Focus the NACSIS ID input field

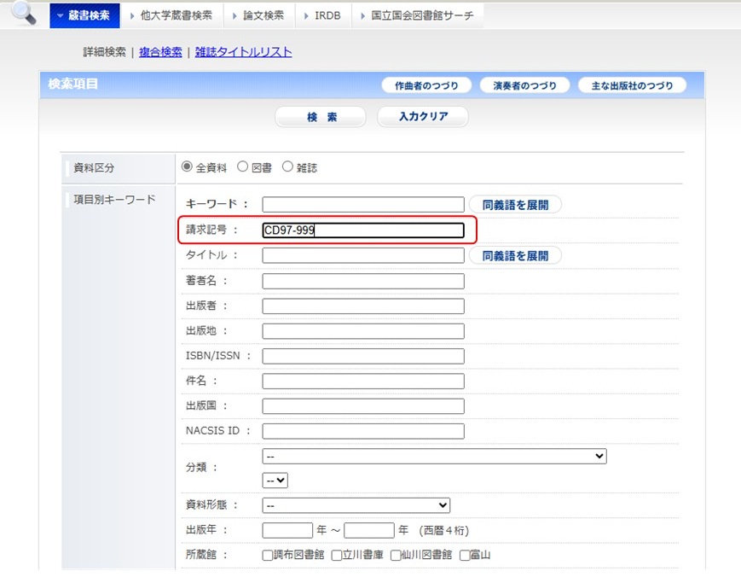363,431
